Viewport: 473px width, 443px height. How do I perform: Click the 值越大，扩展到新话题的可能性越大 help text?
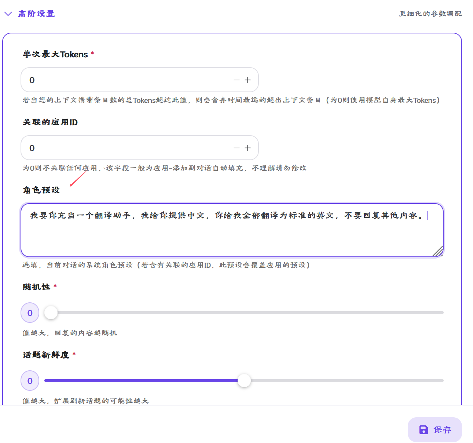[85, 401]
